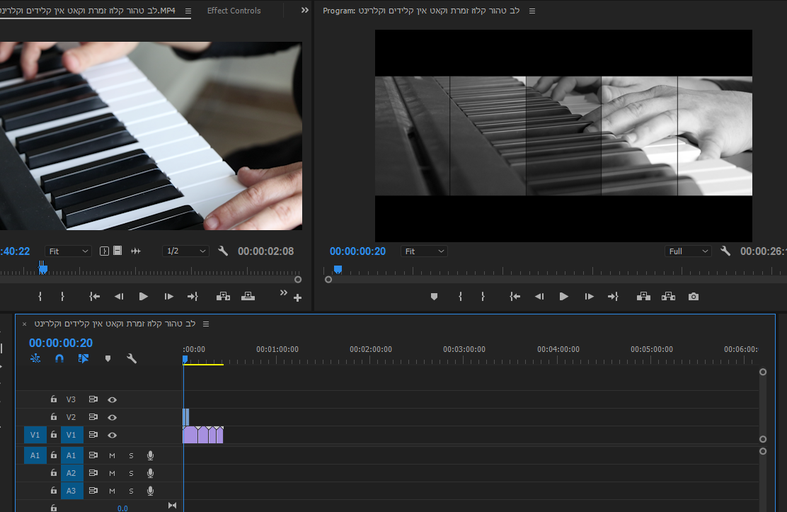787x512 pixels.
Task: Hide track V2 with eye icon
Action: coord(112,418)
